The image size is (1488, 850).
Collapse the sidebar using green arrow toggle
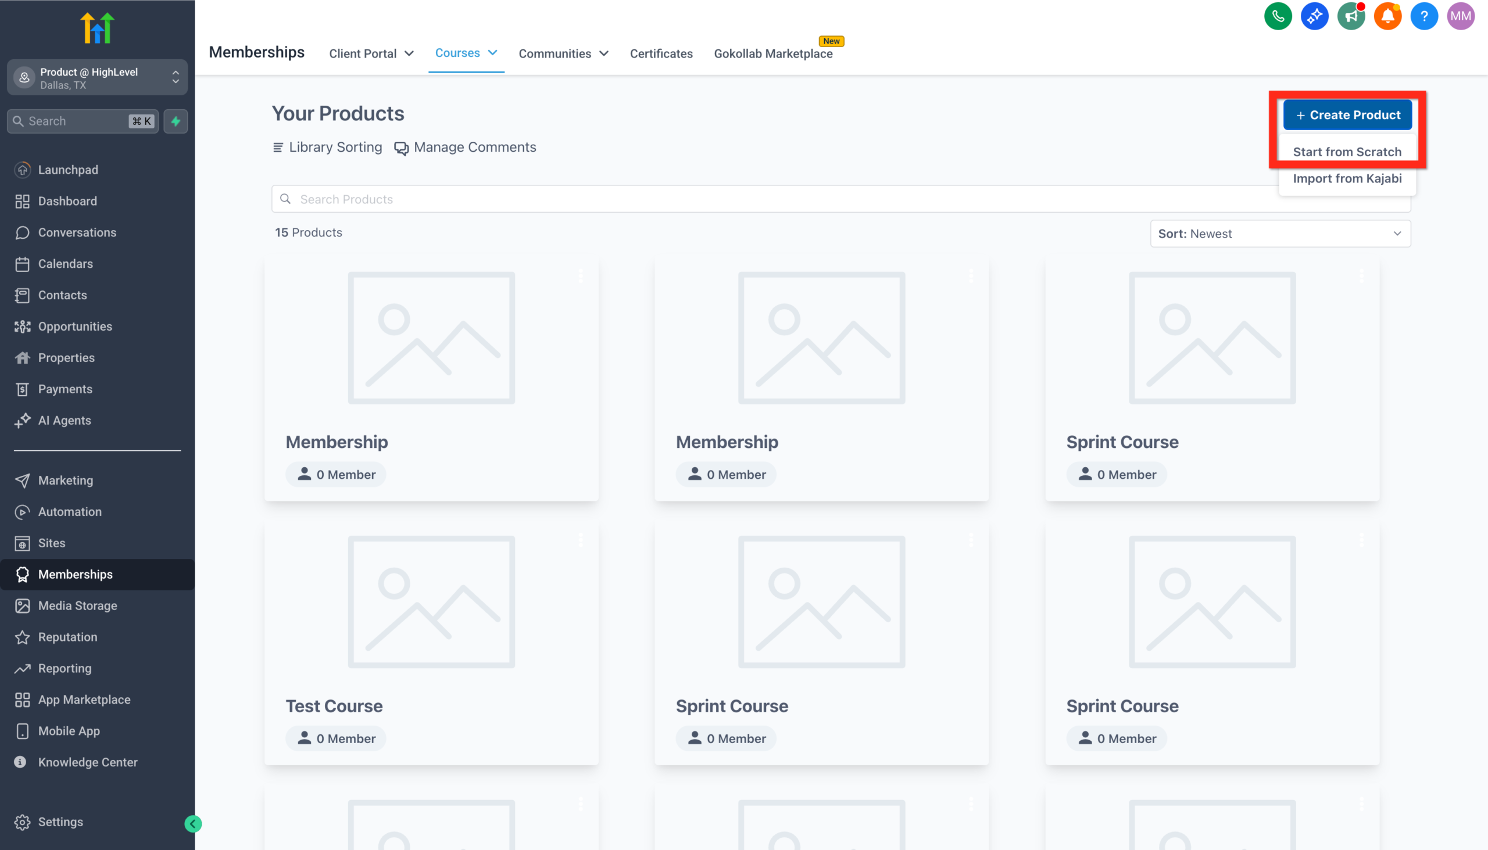(192, 824)
